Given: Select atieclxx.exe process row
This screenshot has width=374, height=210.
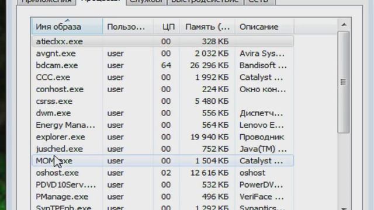Looking at the screenshot, I should [x=162, y=41].
